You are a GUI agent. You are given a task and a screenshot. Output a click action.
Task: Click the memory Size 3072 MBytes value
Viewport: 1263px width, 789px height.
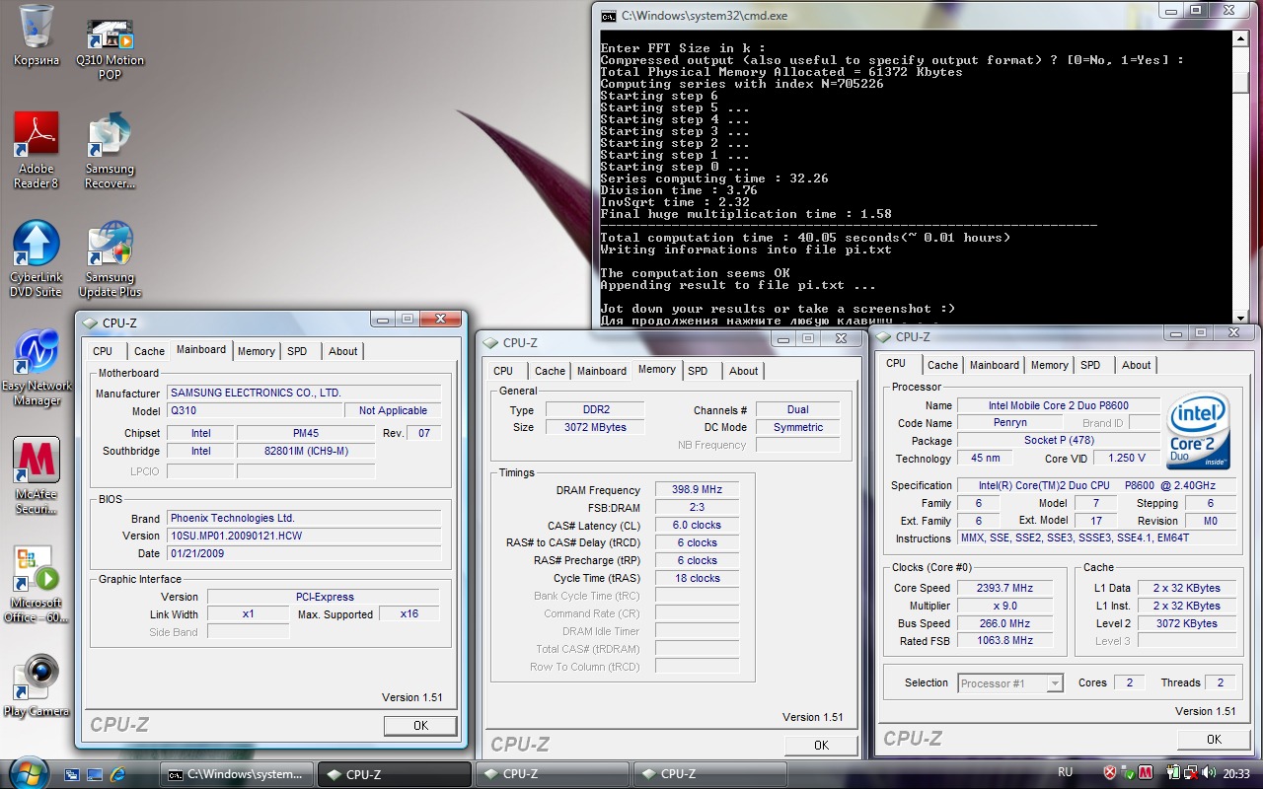coord(593,427)
